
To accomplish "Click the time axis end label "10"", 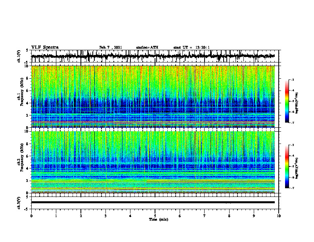I will pyautogui.click(x=279, y=216).
